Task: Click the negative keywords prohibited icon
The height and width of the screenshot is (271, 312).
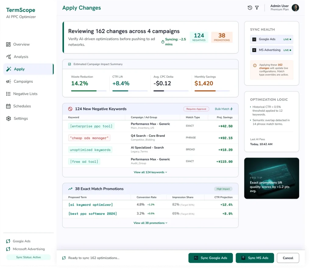Action: point(70,109)
